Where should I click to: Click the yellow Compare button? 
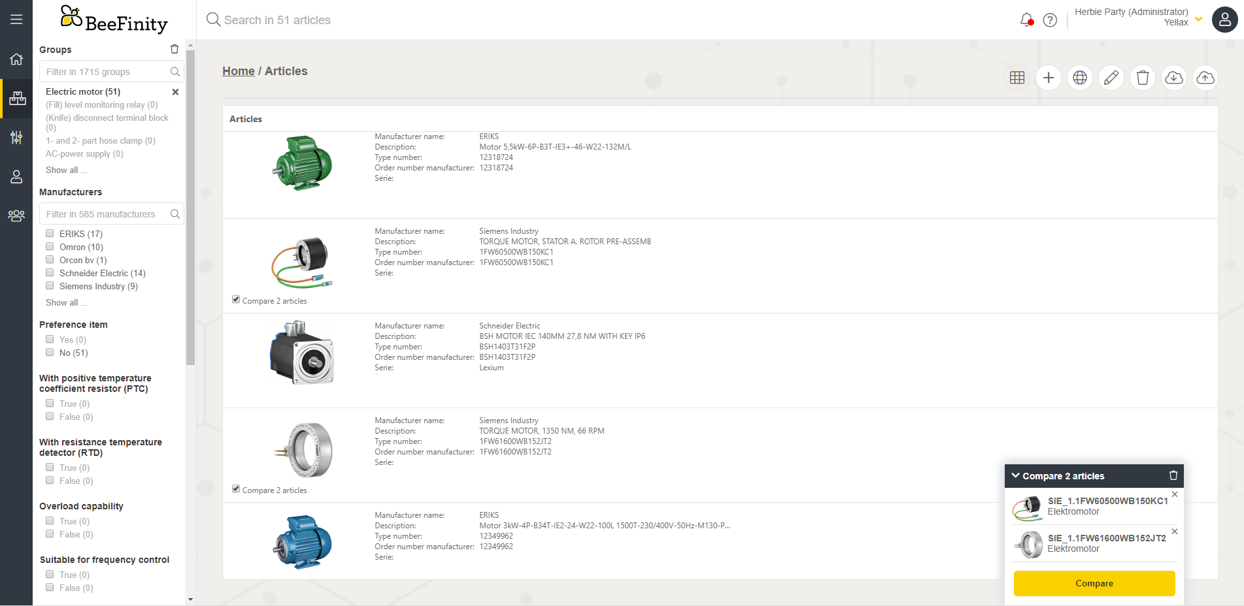point(1094,583)
